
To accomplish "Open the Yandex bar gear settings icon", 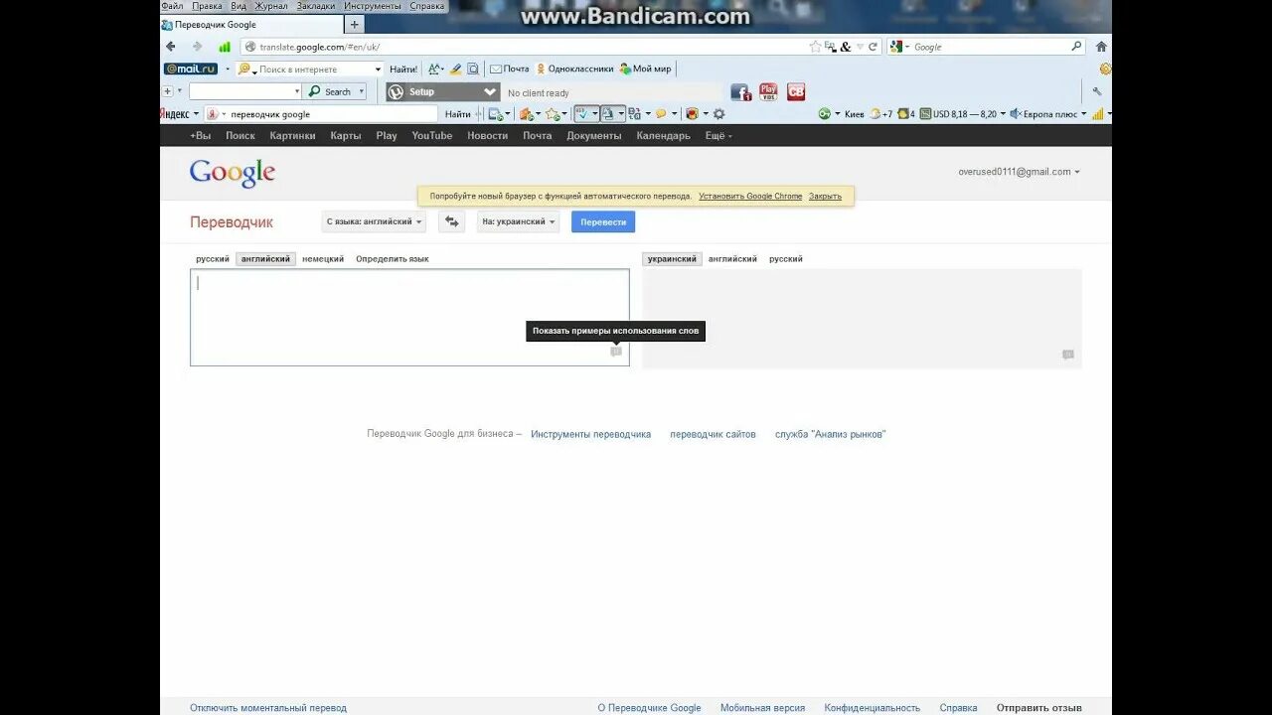I will point(719,114).
